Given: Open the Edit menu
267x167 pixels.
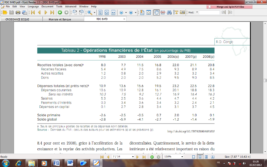Looking at the screenshot, I should tap(14, 6).
